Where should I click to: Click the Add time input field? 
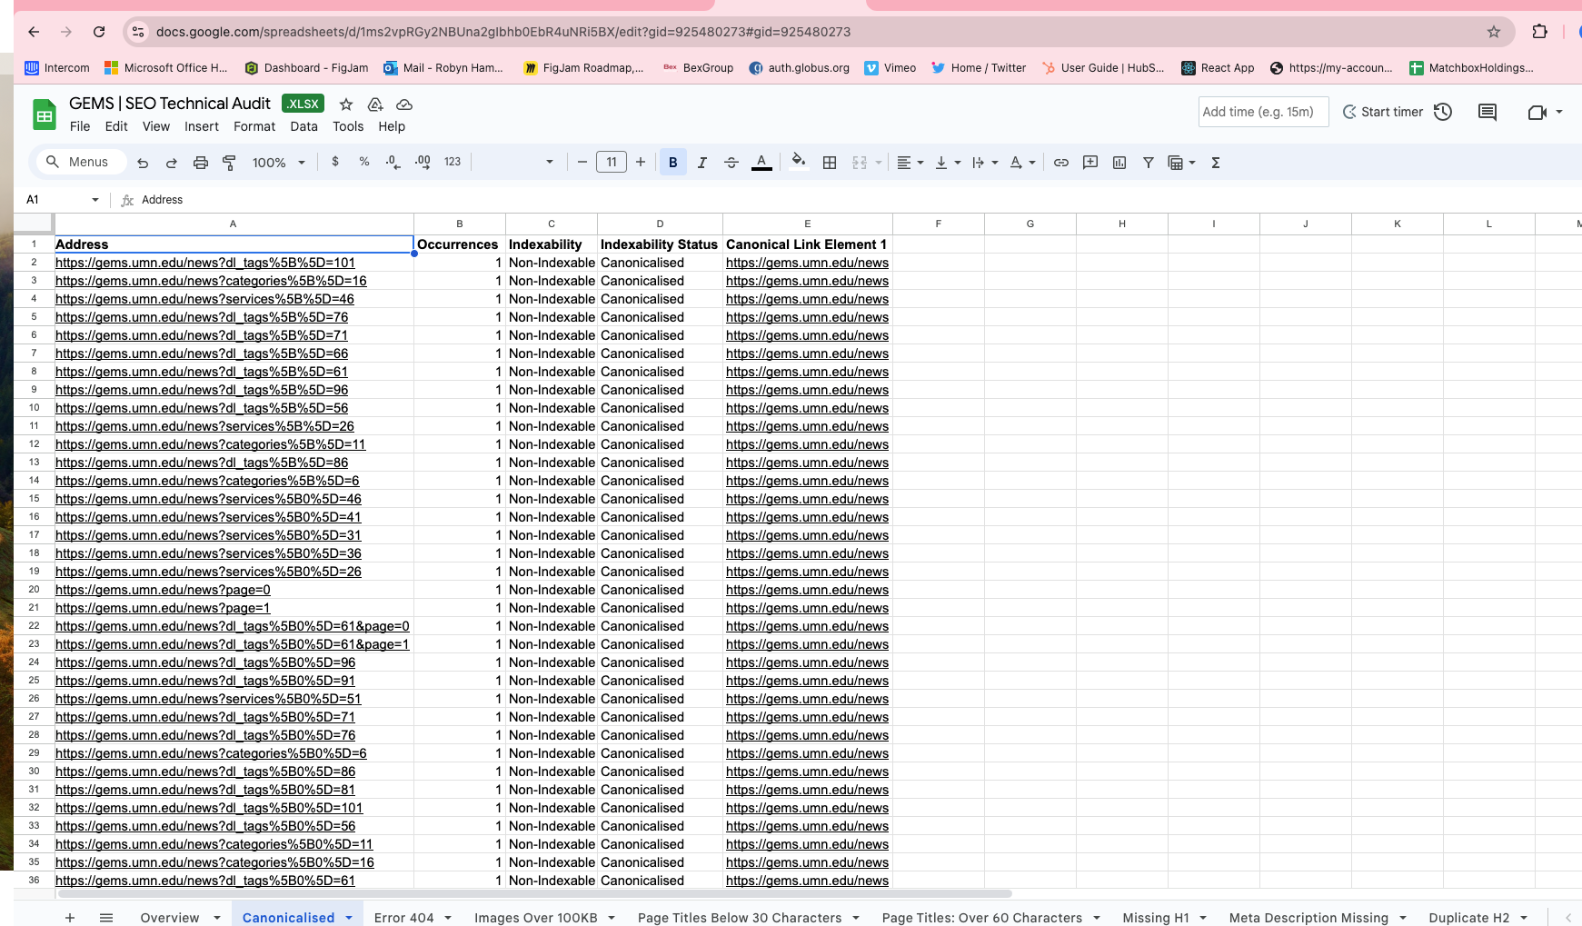pyautogui.click(x=1262, y=112)
